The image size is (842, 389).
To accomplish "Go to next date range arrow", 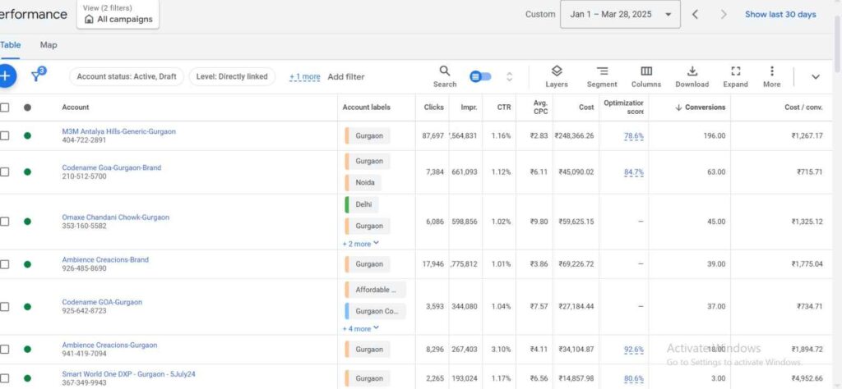I will tap(724, 15).
